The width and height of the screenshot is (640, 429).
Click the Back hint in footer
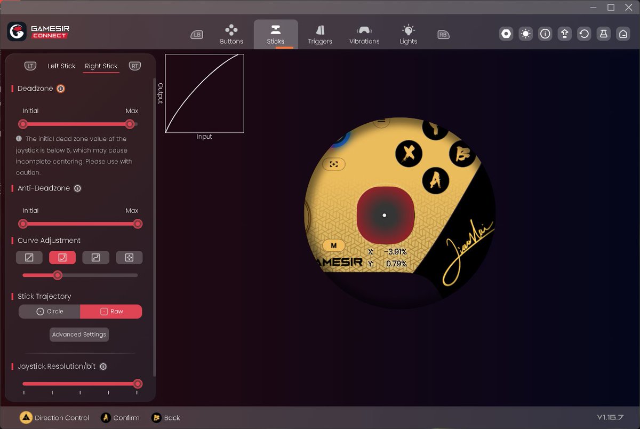tap(166, 418)
